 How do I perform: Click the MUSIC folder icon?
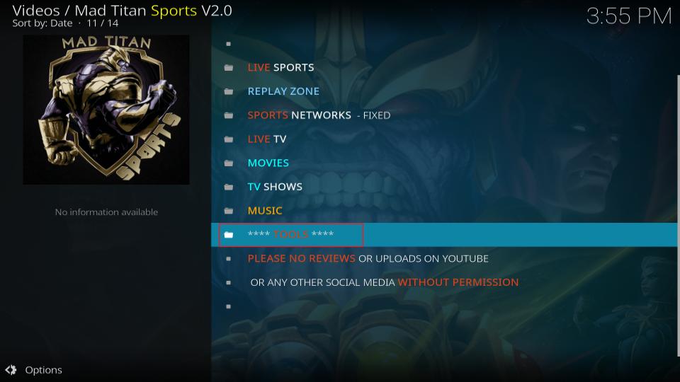click(x=229, y=211)
